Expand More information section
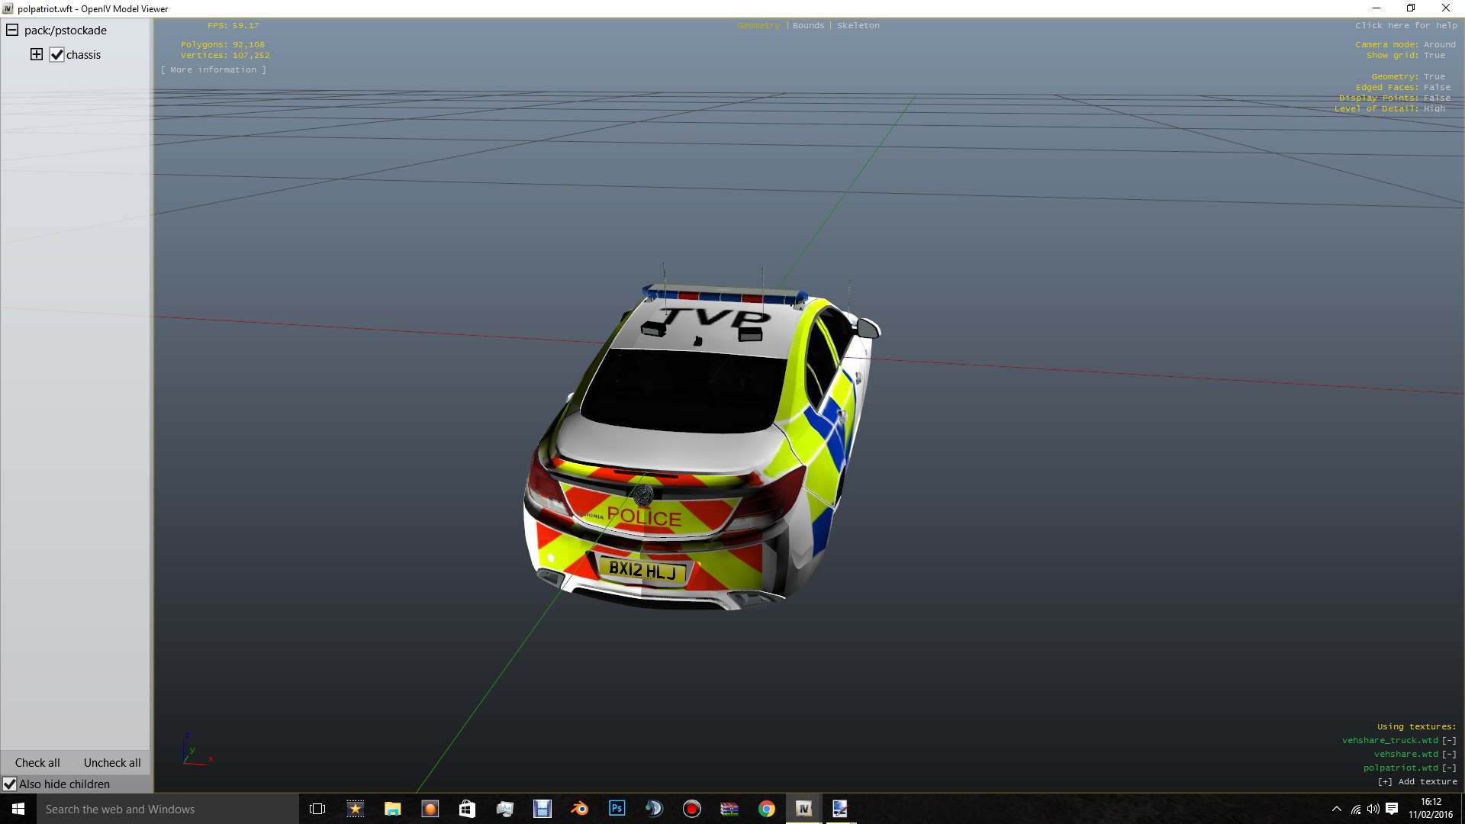 (x=214, y=70)
